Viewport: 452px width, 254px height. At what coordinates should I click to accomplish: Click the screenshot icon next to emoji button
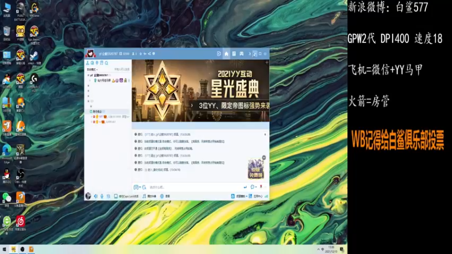pos(144,187)
